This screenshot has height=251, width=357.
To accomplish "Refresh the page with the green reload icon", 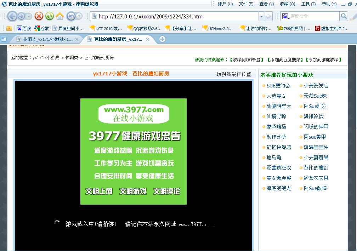I will point(50,16).
